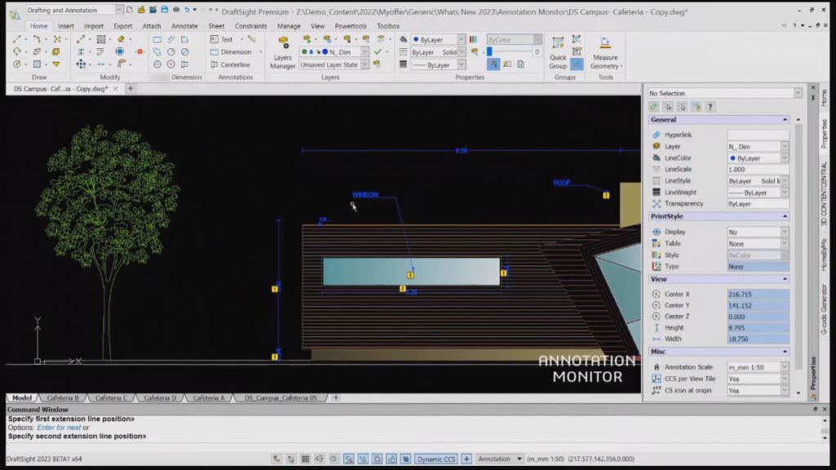The height and width of the screenshot is (470, 836).
Task: Collapse the PrintStyle section in Properties
Action: point(785,216)
